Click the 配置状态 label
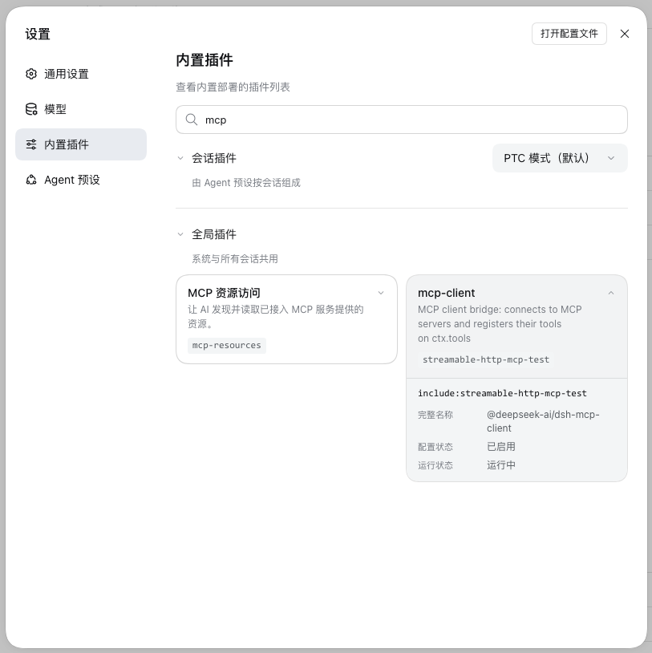Viewport: 652px width, 653px height. (x=435, y=447)
